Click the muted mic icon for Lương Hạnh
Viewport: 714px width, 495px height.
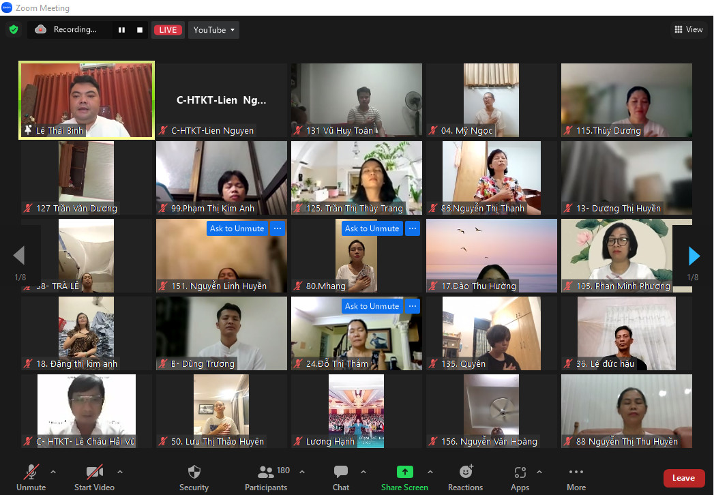(x=298, y=441)
